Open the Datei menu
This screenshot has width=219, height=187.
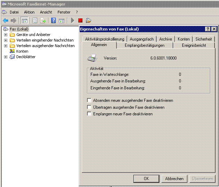[14, 12]
